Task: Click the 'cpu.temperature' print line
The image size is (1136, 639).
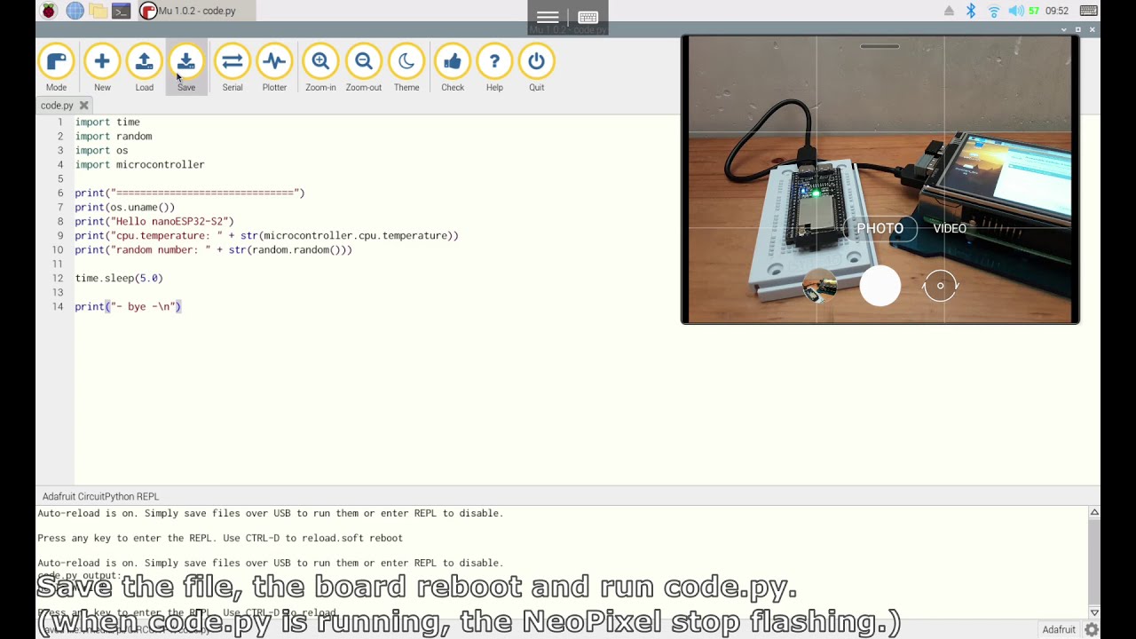Action: [x=267, y=235]
